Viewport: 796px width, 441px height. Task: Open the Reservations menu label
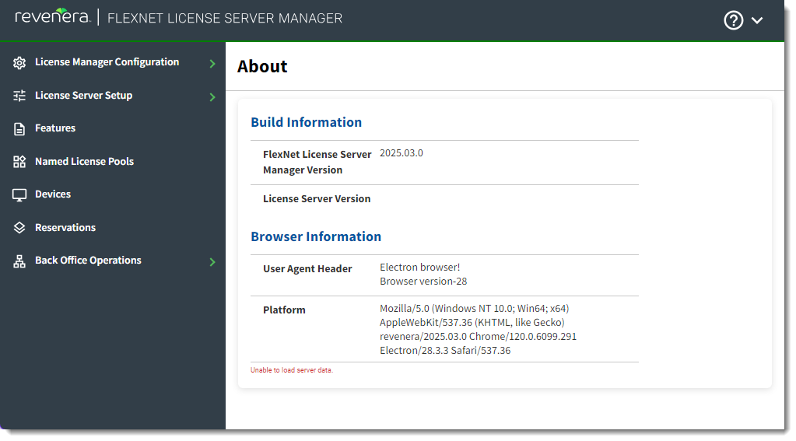tap(65, 228)
